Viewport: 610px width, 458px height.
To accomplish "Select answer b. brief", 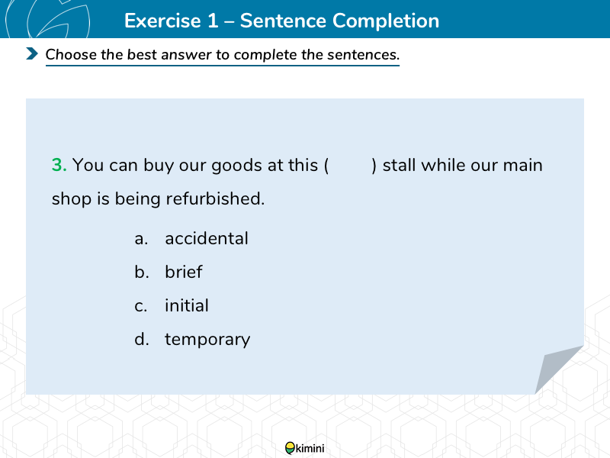I will (x=168, y=272).
